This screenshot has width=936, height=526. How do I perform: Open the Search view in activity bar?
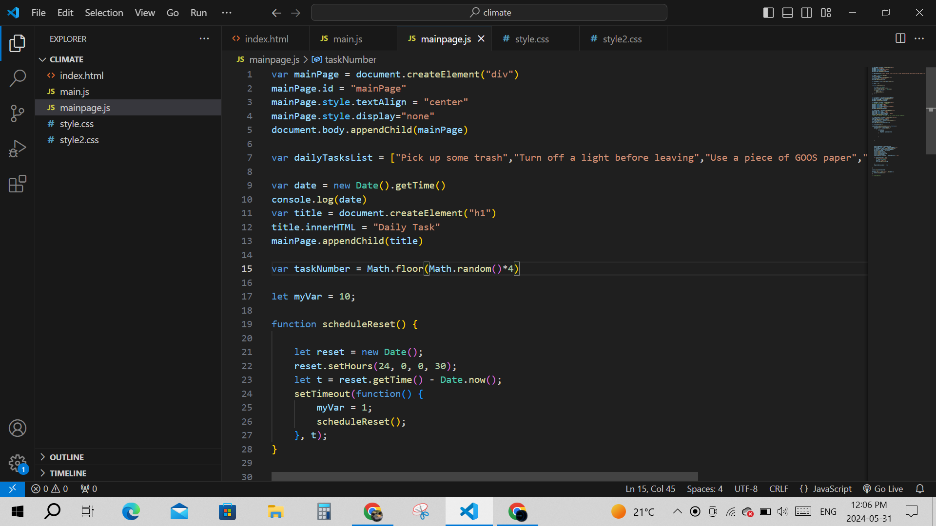coord(18,78)
